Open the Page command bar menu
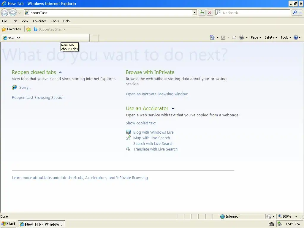The height and width of the screenshot is (228, 304). tap(256, 37)
